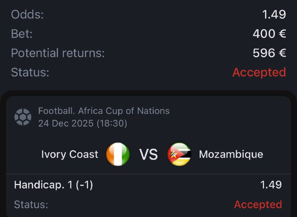This screenshot has height=217, width=297.
Task: Click the VS text between the flags
Action: click(x=148, y=154)
